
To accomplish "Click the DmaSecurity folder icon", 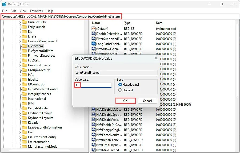I will tap(25, 22).
